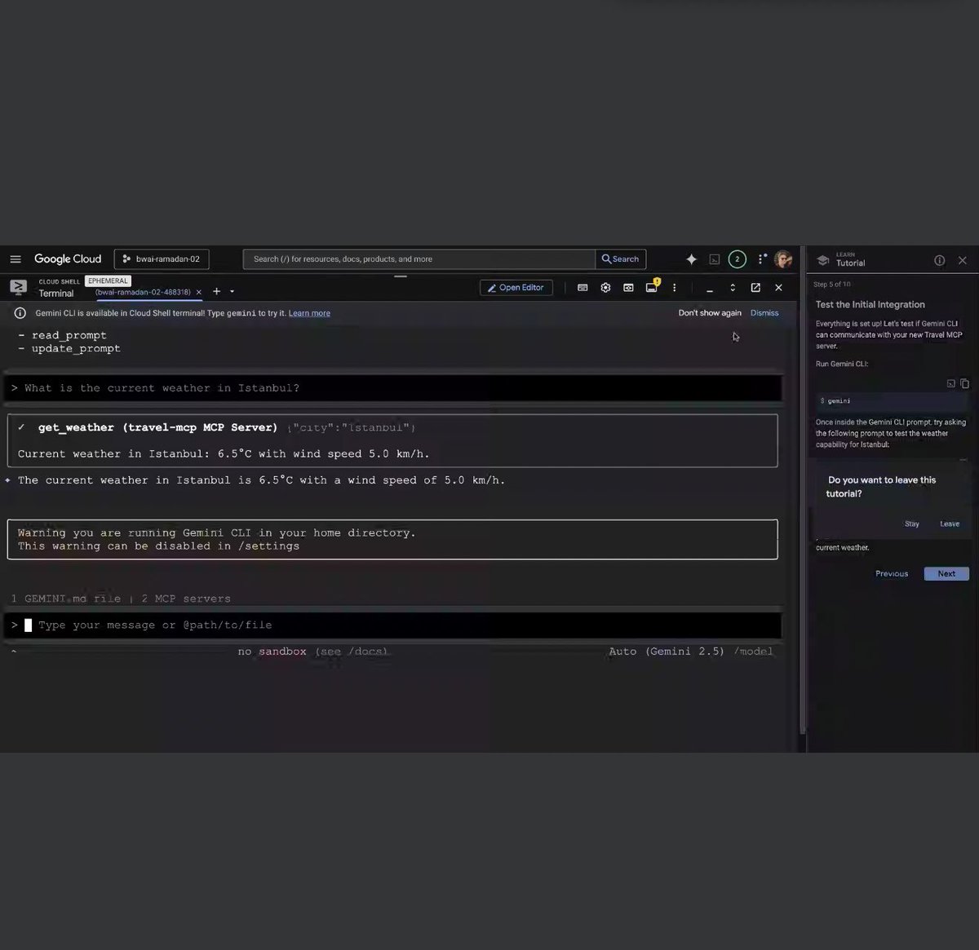Click the Search button

point(621,259)
